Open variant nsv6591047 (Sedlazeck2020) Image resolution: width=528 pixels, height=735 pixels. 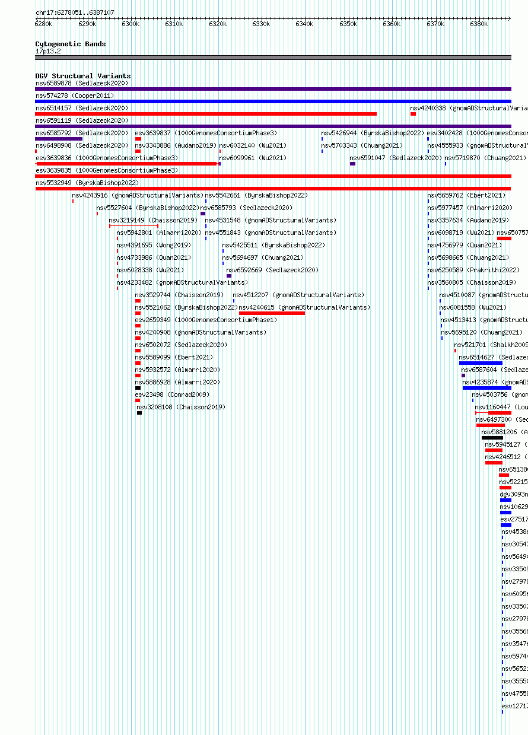(396, 158)
